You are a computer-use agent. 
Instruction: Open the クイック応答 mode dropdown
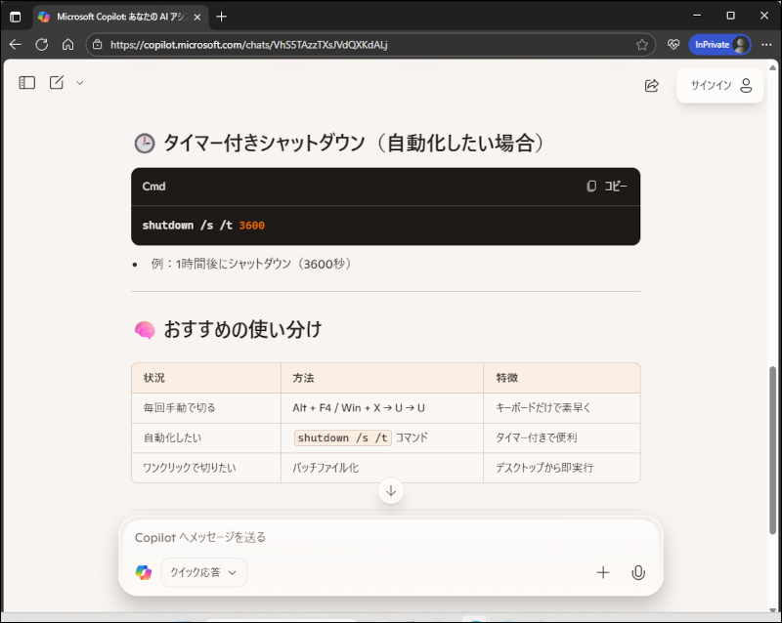coord(204,572)
